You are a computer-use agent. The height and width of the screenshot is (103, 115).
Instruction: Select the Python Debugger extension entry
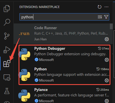tap(64, 54)
